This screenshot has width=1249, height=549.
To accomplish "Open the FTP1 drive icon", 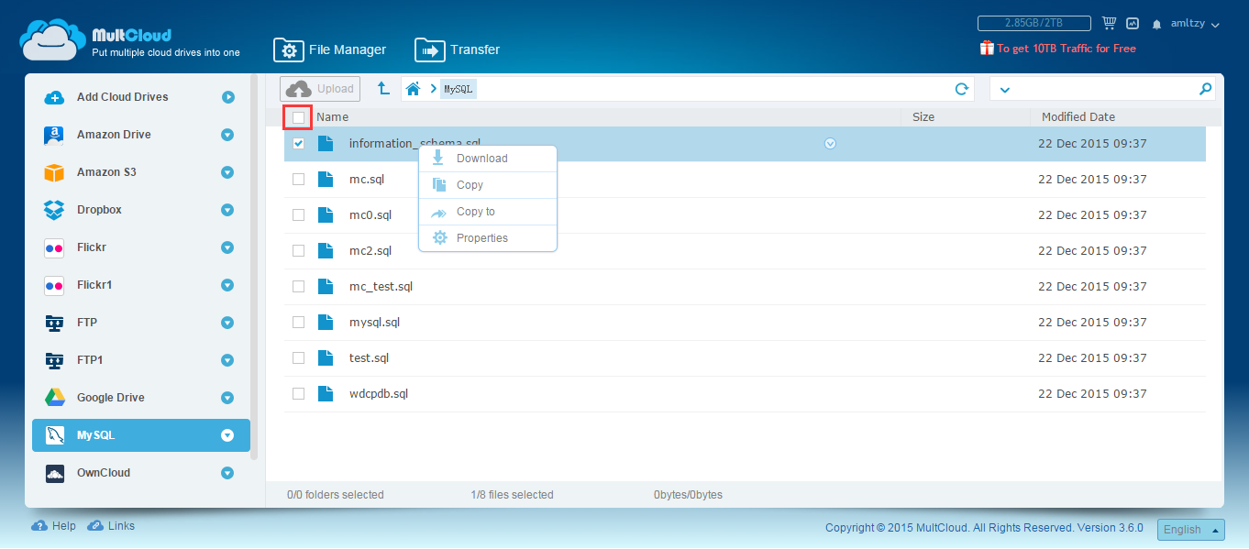I will pyautogui.click(x=54, y=360).
